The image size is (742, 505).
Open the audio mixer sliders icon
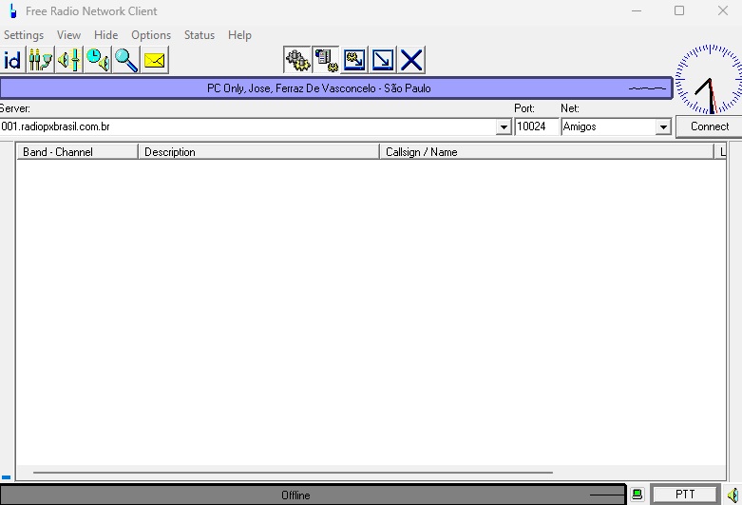pos(40,60)
